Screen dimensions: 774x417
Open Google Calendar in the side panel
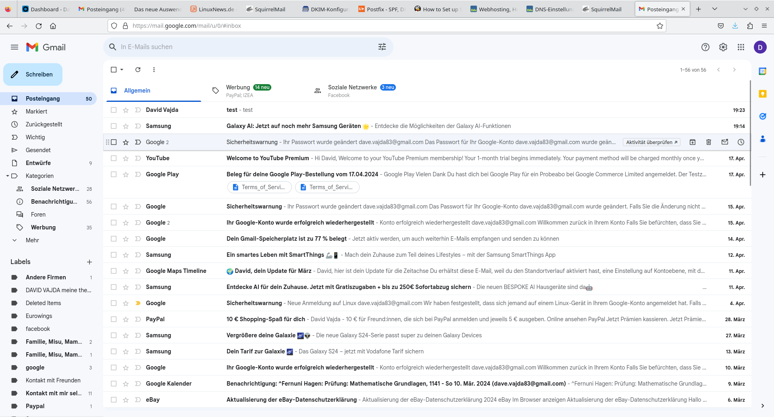(763, 71)
